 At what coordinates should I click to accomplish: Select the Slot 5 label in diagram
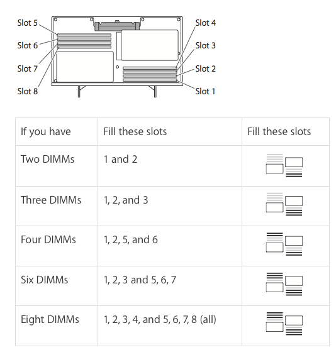click(x=28, y=23)
